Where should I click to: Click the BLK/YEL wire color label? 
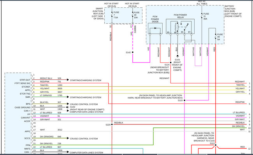click(44, 102)
